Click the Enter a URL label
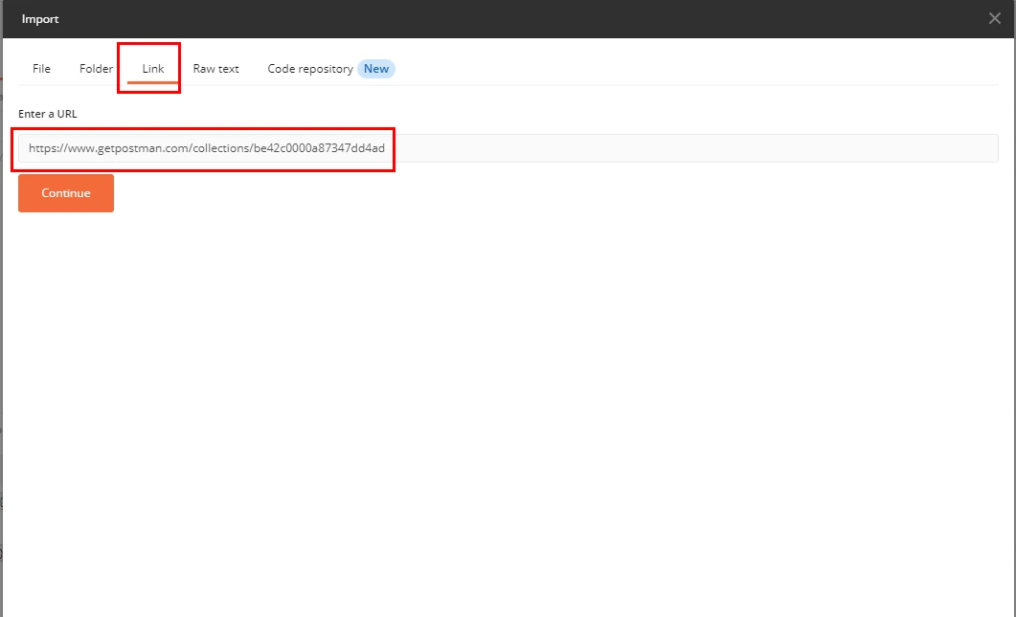1016x617 pixels. click(48, 114)
